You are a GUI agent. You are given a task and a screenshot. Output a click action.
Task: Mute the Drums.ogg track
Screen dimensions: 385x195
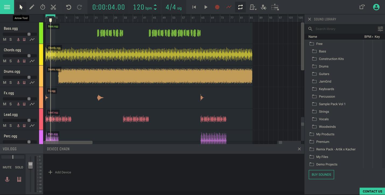pos(5,82)
